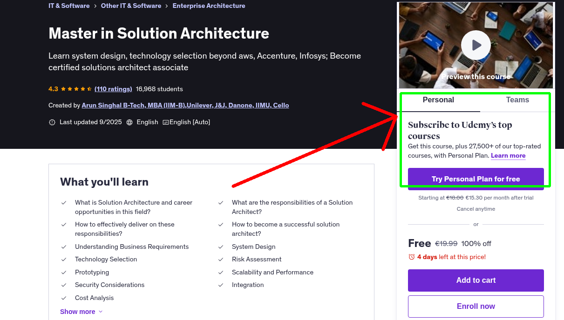This screenshot has height=320, width=564.
Task: Click Try Personal Plan for free
Action: click(x=476, y=179)
